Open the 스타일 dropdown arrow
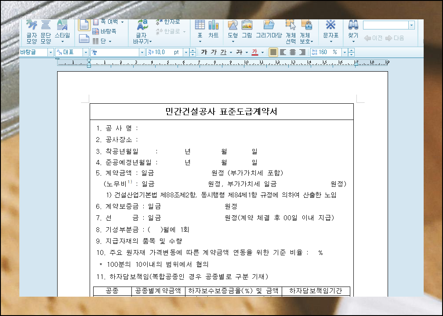 62,42
